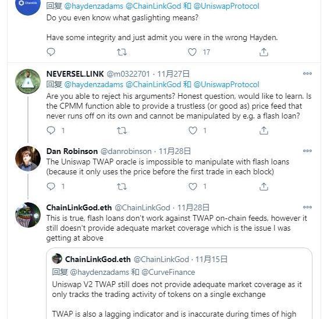327x319 pixels.
Task: Reply to the gaslighting tweet
Action: click(x=51, y=52)
